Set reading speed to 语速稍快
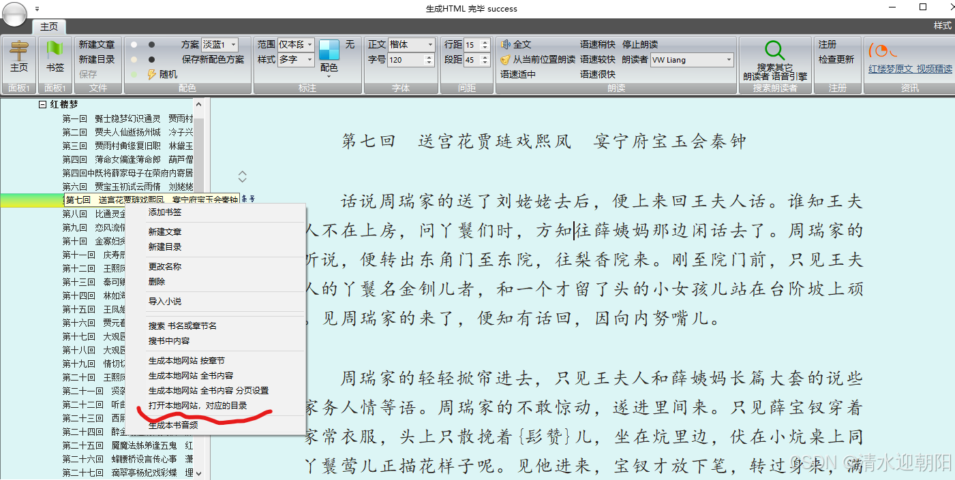 tap(598, 44)
